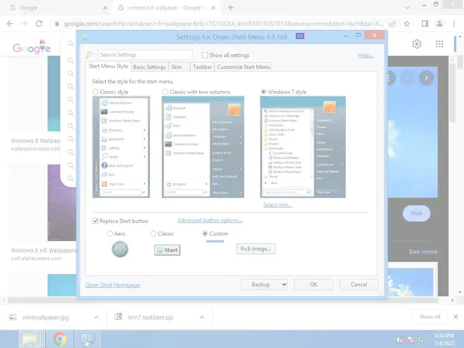
Task: Cancel the Open-Shell settings dialog
Action: pyautogui.click(x=359, y=285)
